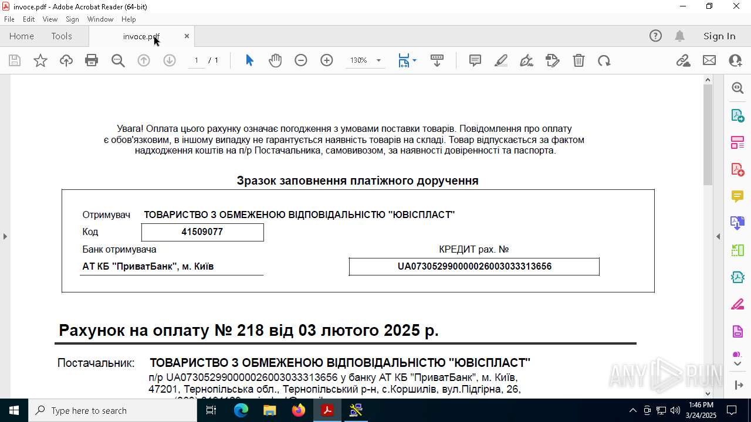Open the yellow Comment tool in right pane
Screen dimensions: 751x422
738,196
